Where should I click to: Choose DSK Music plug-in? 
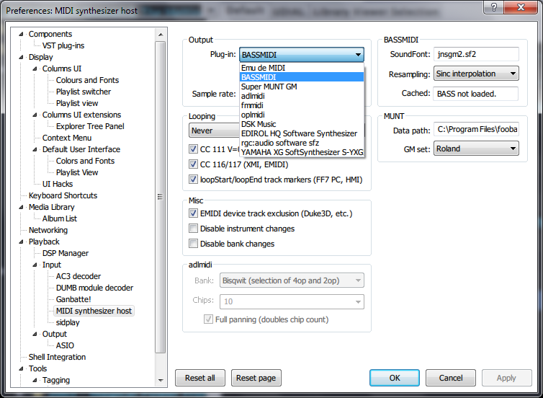click(x=302, y=124)
